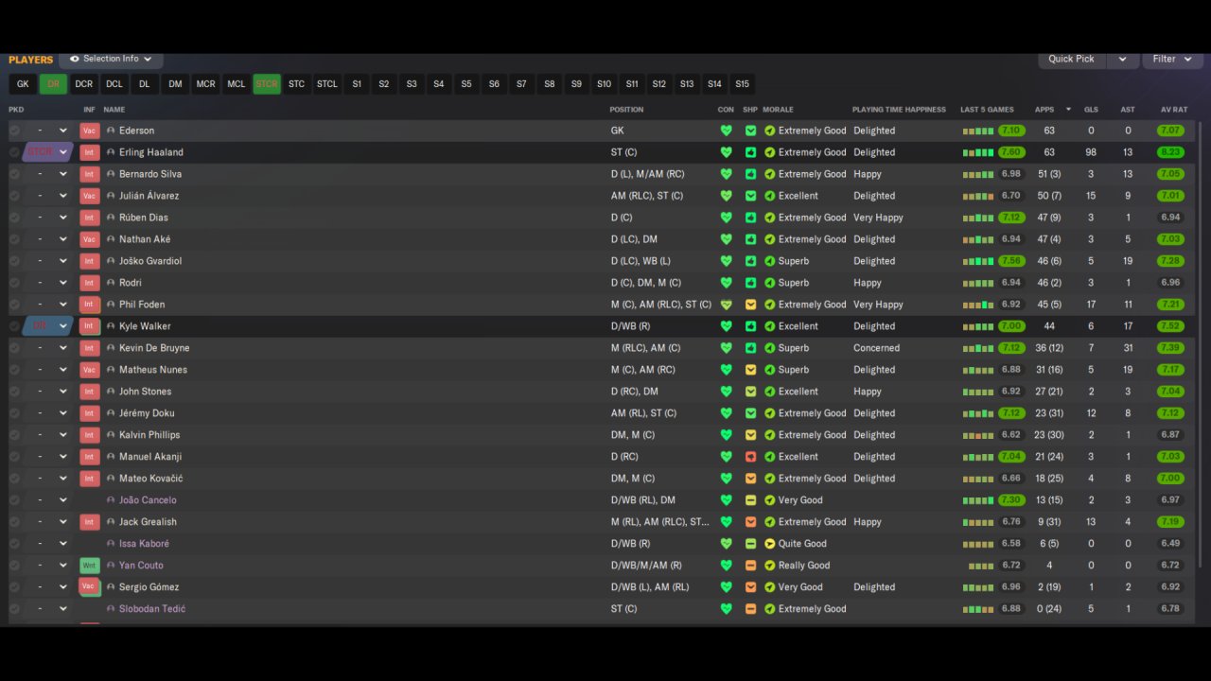The image size is (1211, 681).
Task: Select the DM position tab
Action: coord(175,84)
